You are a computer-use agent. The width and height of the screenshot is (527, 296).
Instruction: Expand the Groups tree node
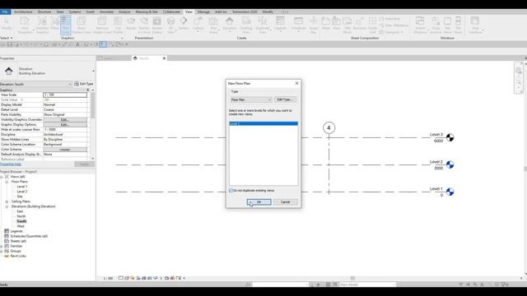2,251
